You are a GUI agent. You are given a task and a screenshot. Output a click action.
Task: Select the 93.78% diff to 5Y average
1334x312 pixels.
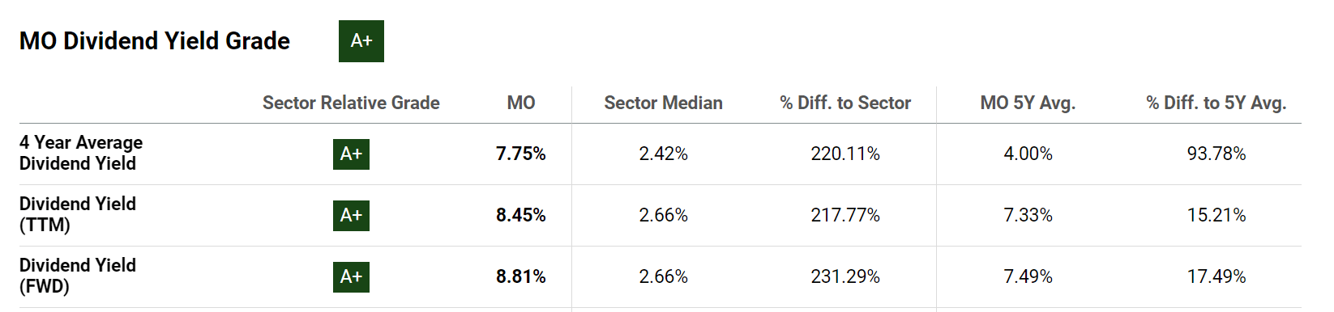1216,154
